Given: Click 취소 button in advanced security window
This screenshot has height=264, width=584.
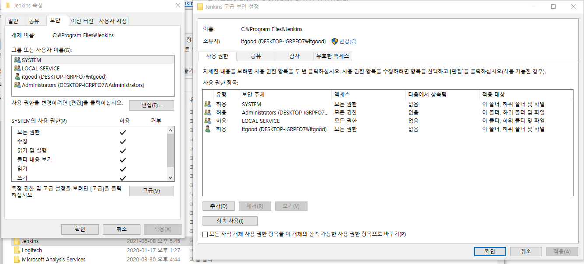Looking at the screenshot, I should [526, 251].
